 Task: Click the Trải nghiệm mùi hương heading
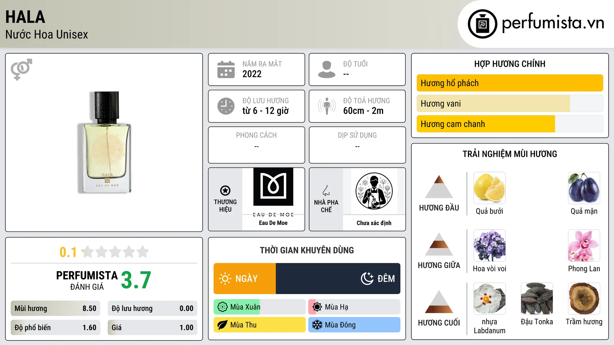coord(510,154)
